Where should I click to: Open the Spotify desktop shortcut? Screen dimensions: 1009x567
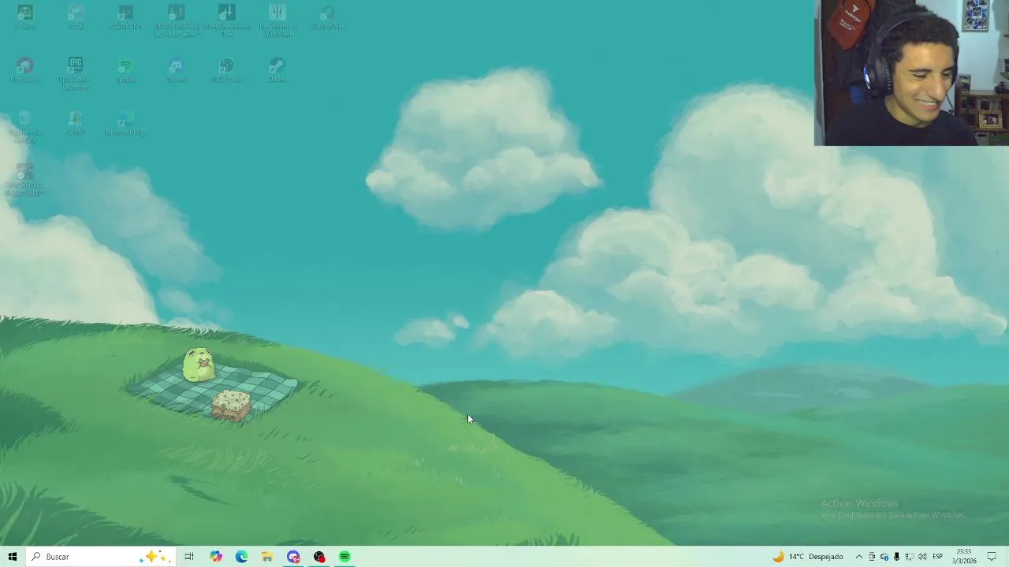pyautogui.click(x=125, y=69)
